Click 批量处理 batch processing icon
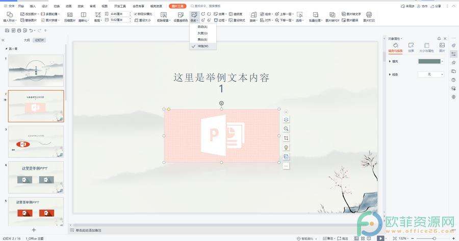Viewport: 459px width, 241px height. [x=315, y=17]
